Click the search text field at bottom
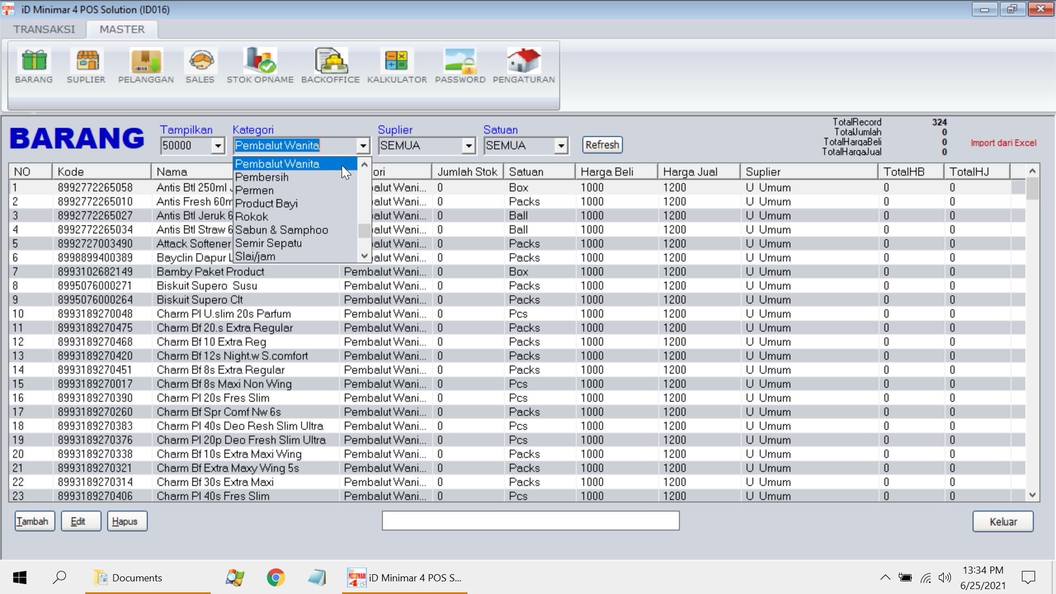Viewport: 1056px width, 594px height. coord(530,521)
